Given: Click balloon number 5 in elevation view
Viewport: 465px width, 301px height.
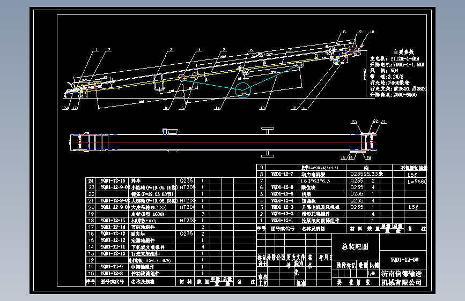Looking at the screenshot, I should tap(224, 50).
